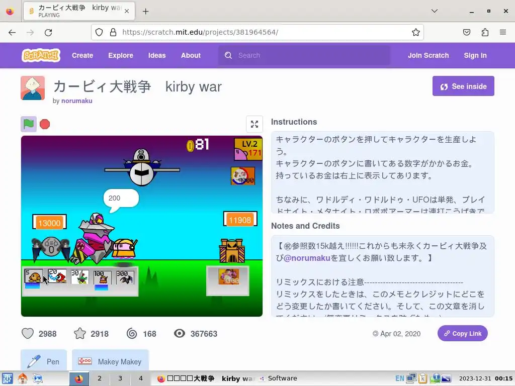Open the list all tabs dropdown
The width and height of the screenshot is (515, 386).
click(x=434, y=11)
